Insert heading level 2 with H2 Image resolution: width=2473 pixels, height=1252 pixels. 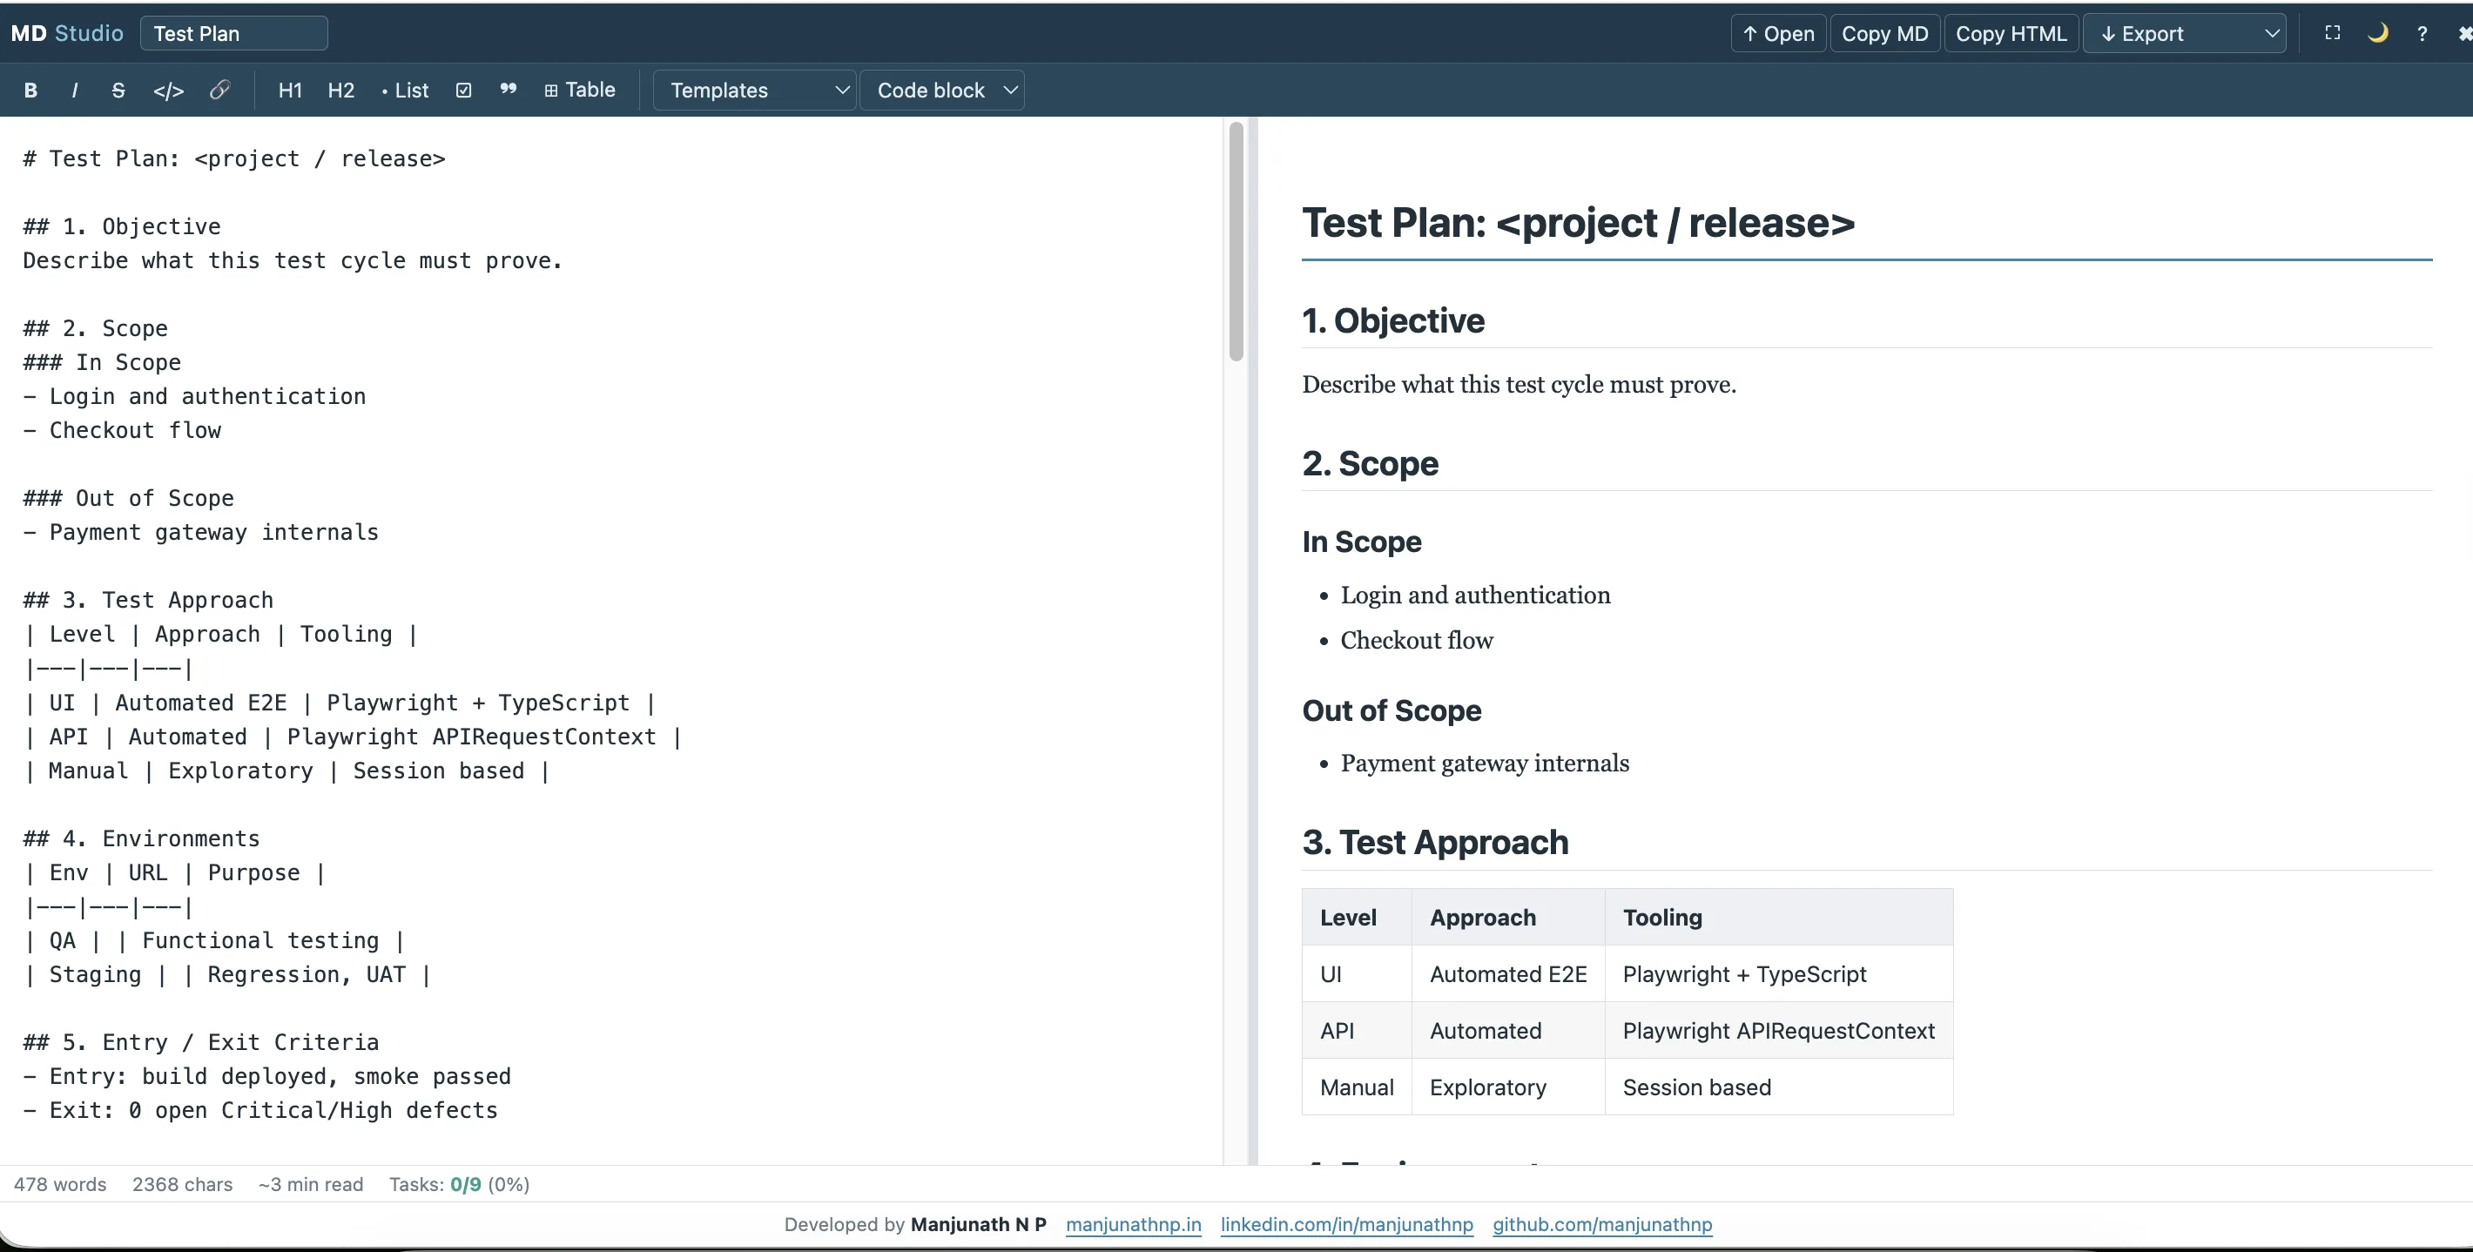(340, 91)
